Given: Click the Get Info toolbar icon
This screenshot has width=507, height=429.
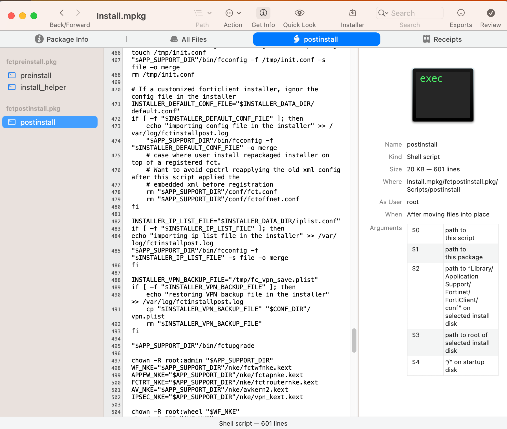Looking at the screenshot, I should point(263,13).
